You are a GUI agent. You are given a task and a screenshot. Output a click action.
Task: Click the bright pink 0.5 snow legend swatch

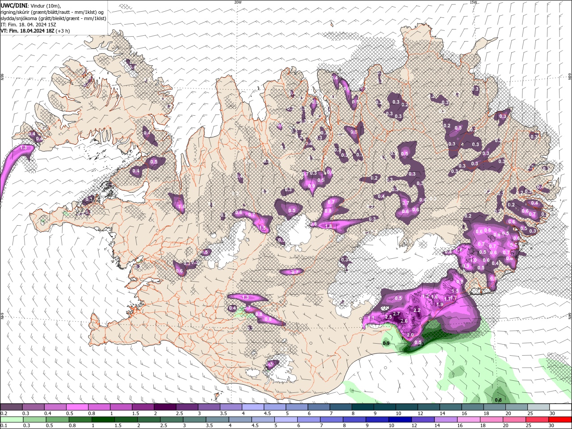click(77, 407)
